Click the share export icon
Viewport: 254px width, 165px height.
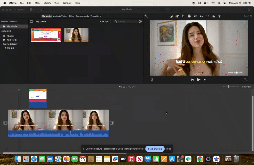coord(249,10)
